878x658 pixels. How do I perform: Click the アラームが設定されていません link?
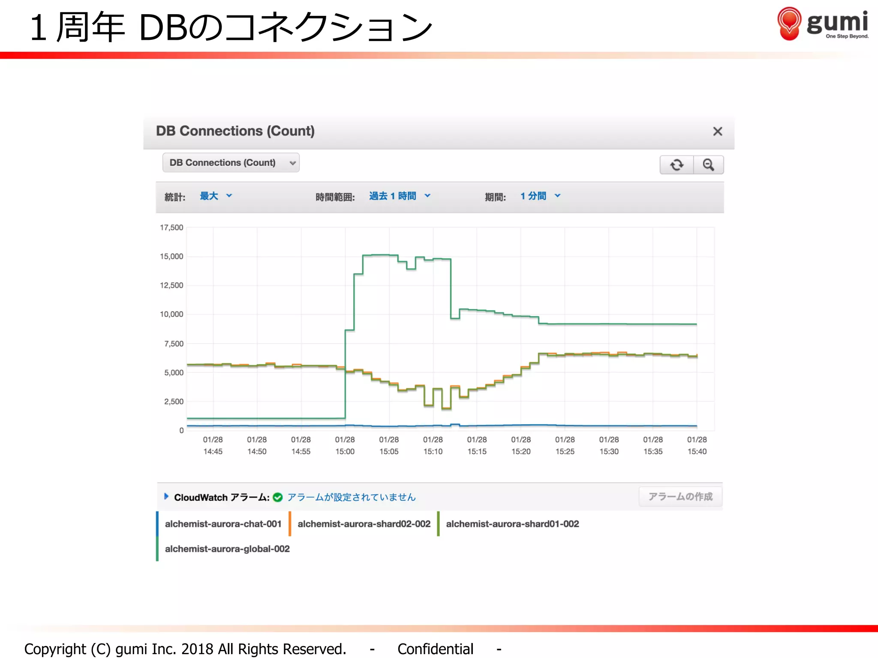351,497
